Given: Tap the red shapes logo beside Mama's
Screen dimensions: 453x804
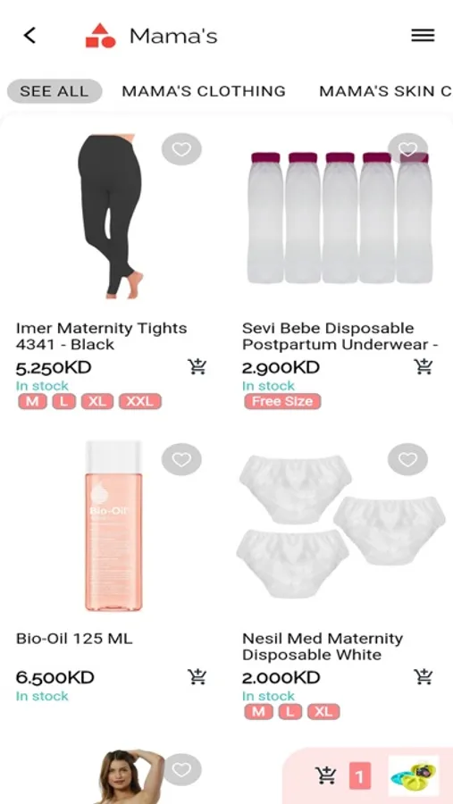Looking at the screenshot, I should pos(100,36).
